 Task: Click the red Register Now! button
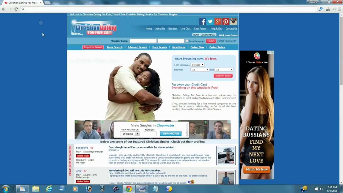[x=93, y=47]
